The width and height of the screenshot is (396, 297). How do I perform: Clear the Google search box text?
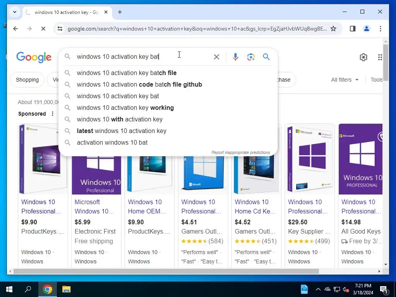217,57
